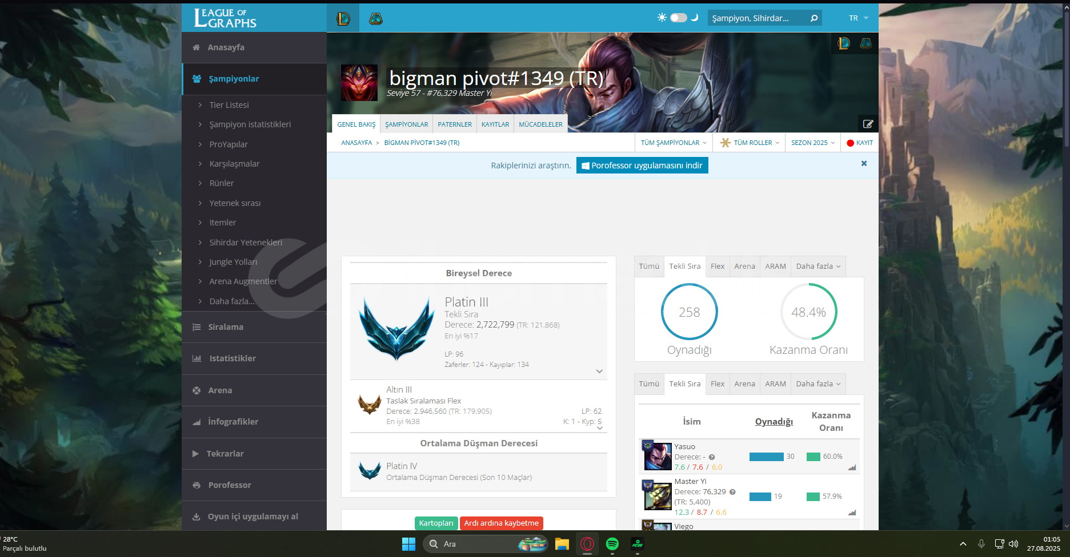Click the Tekrarlar play icon
The height and width of the screenshot is (557, 1070).
195,454
